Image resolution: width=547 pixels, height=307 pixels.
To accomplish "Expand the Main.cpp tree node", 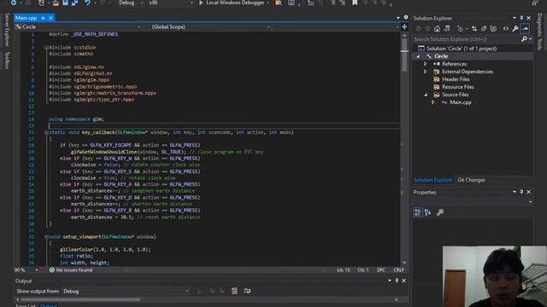I will click(433, 102).
